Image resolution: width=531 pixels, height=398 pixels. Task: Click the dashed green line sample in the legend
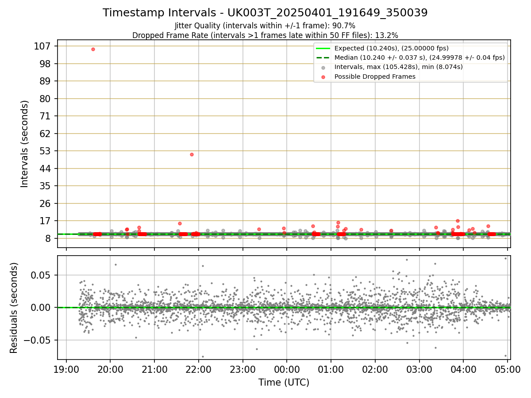pos(323,58)
